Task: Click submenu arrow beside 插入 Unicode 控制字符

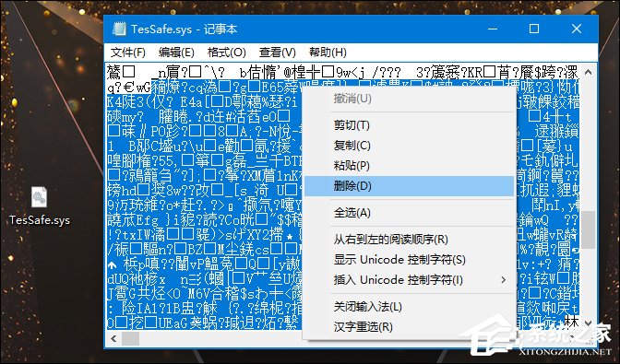Action: point(503,280)
